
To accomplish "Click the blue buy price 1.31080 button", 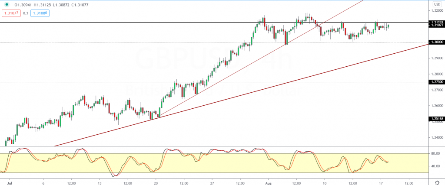I will click(40, 13).
